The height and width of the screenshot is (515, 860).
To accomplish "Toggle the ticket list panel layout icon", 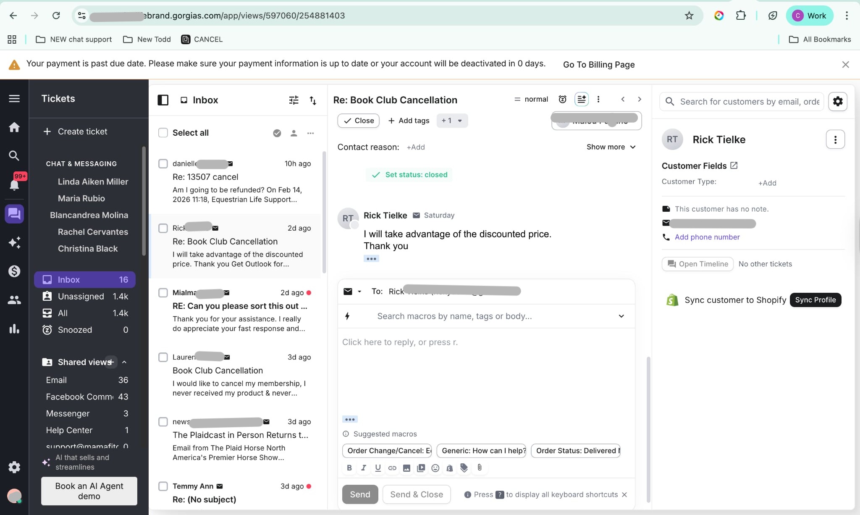I will pos(163,100).
